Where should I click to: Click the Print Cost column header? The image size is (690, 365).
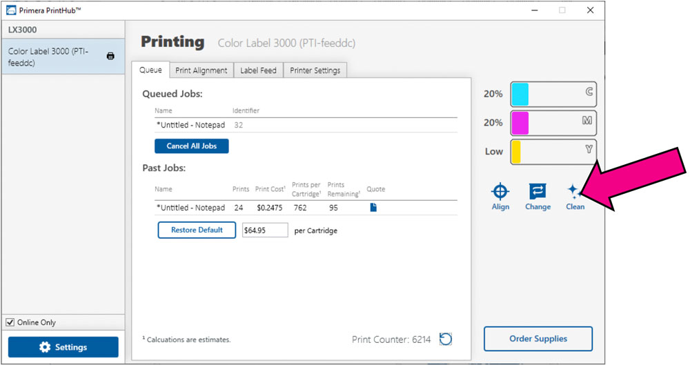(x=270, y=189)
